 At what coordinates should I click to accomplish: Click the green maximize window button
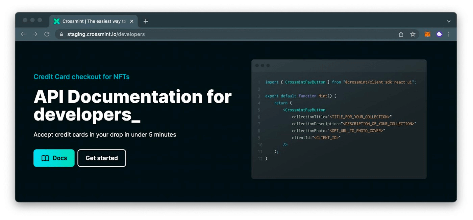click(x=40, y=20)
